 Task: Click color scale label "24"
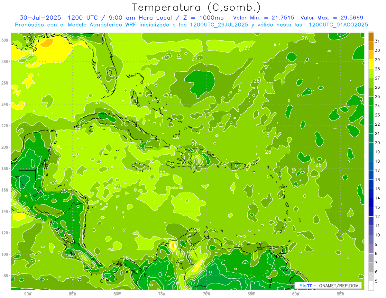click(x=378, y=105)
